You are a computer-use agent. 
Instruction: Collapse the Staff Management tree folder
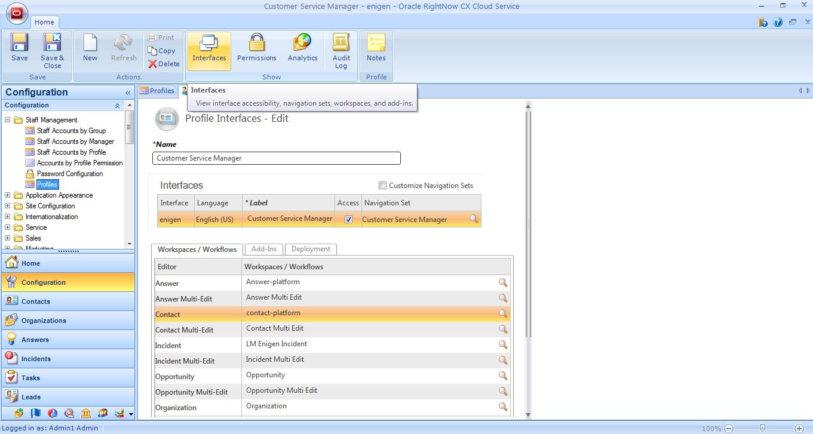point(8,120)
